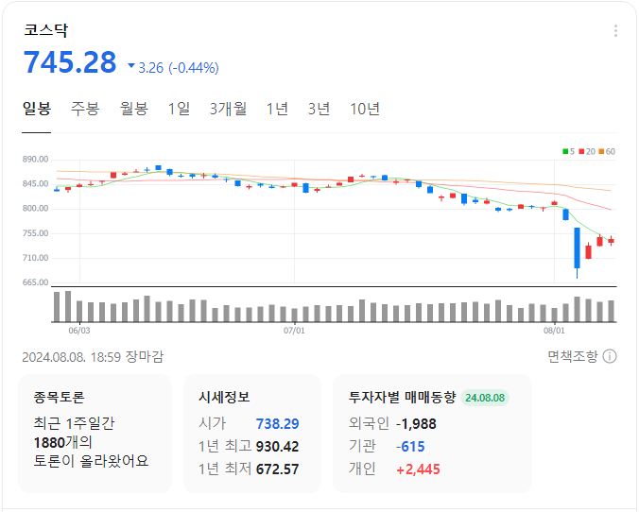Click the 1년 최고 value 930.42
639x512 pixels.
tap(278, 447)
